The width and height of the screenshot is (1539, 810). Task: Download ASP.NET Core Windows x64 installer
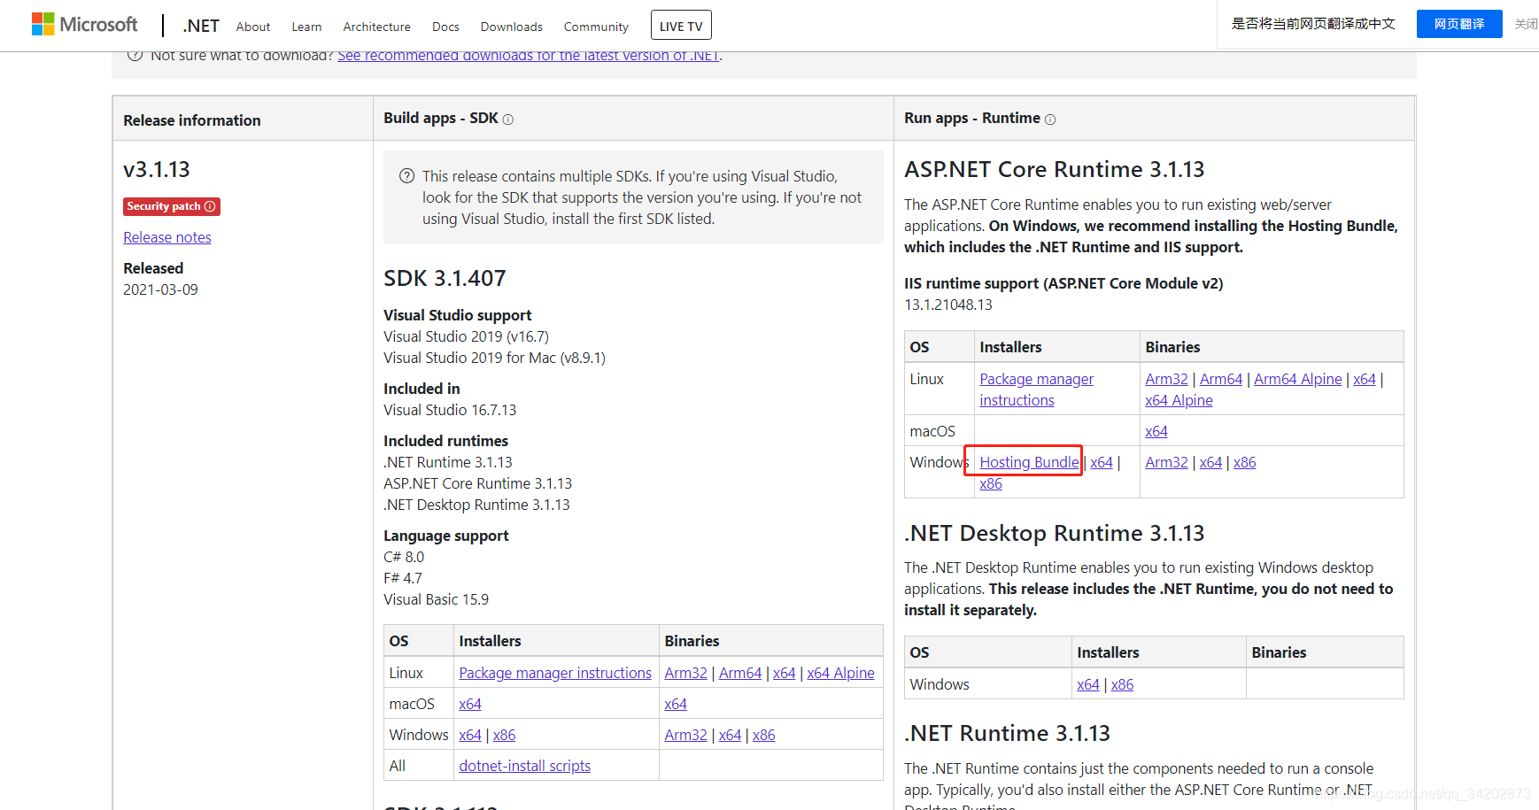1102,462
